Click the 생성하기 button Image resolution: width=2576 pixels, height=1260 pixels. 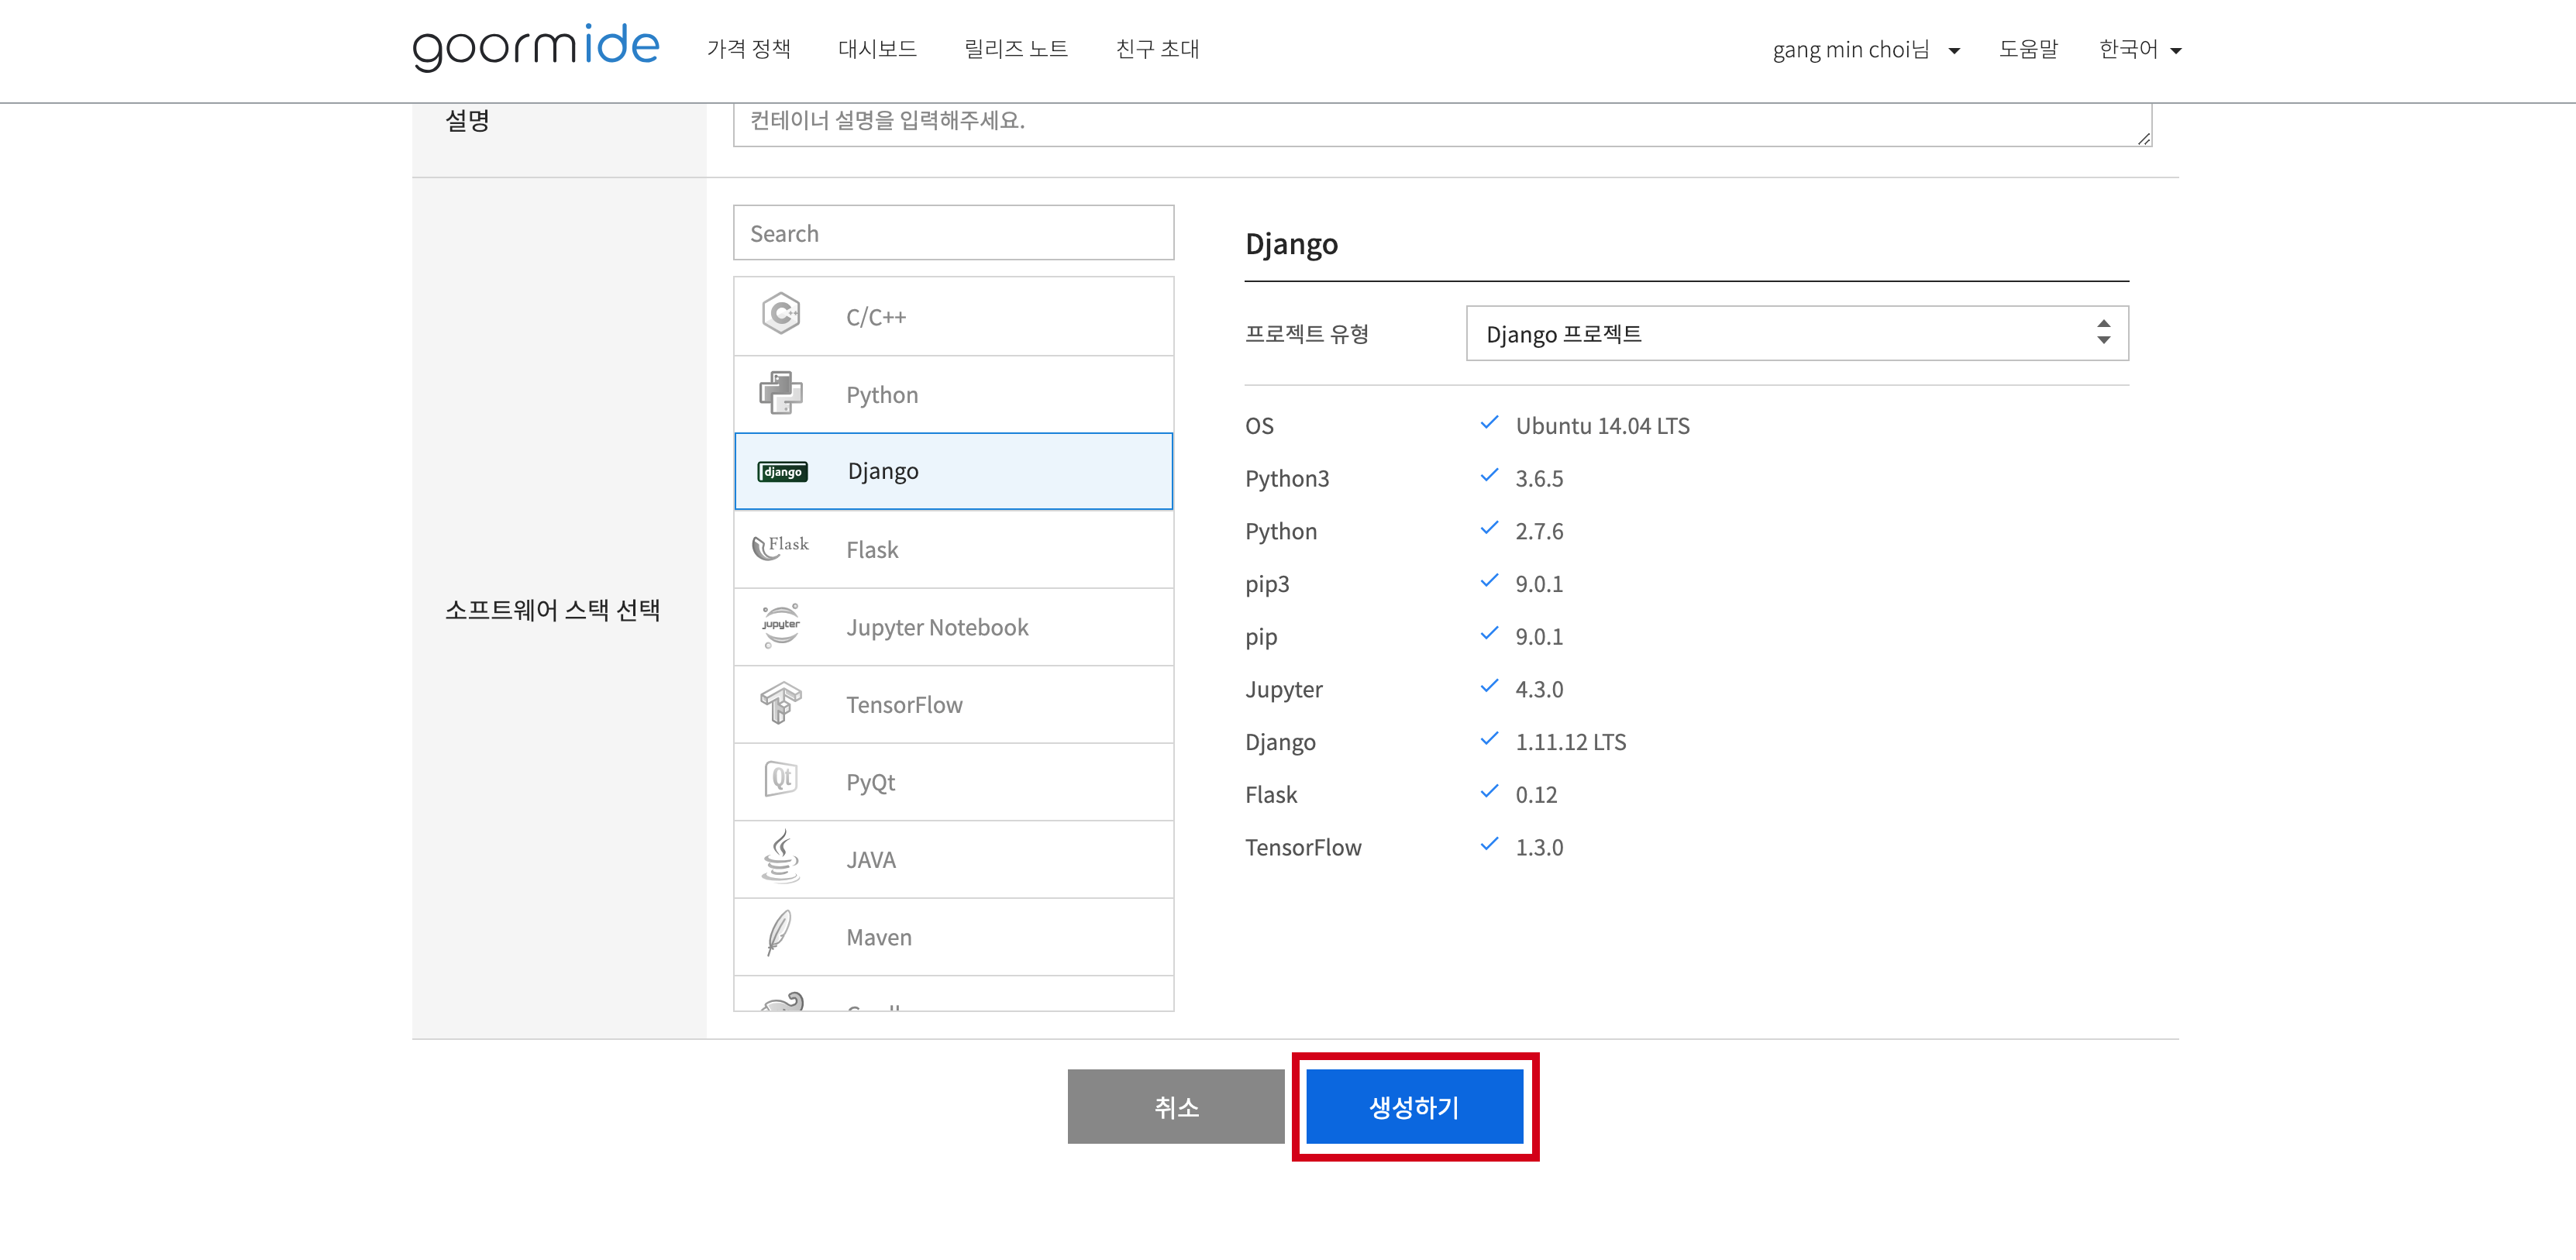tap(1417, 1106)
